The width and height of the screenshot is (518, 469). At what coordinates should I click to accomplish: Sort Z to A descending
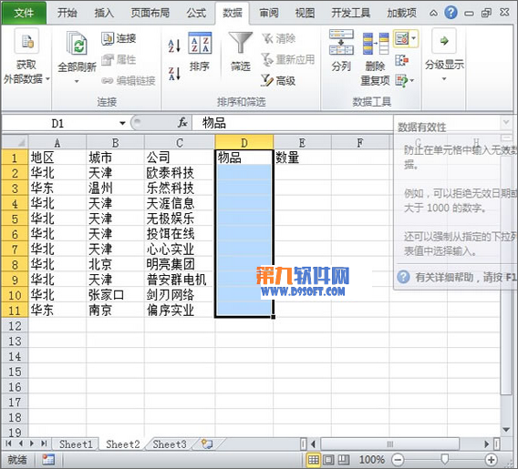coord(174,74)
